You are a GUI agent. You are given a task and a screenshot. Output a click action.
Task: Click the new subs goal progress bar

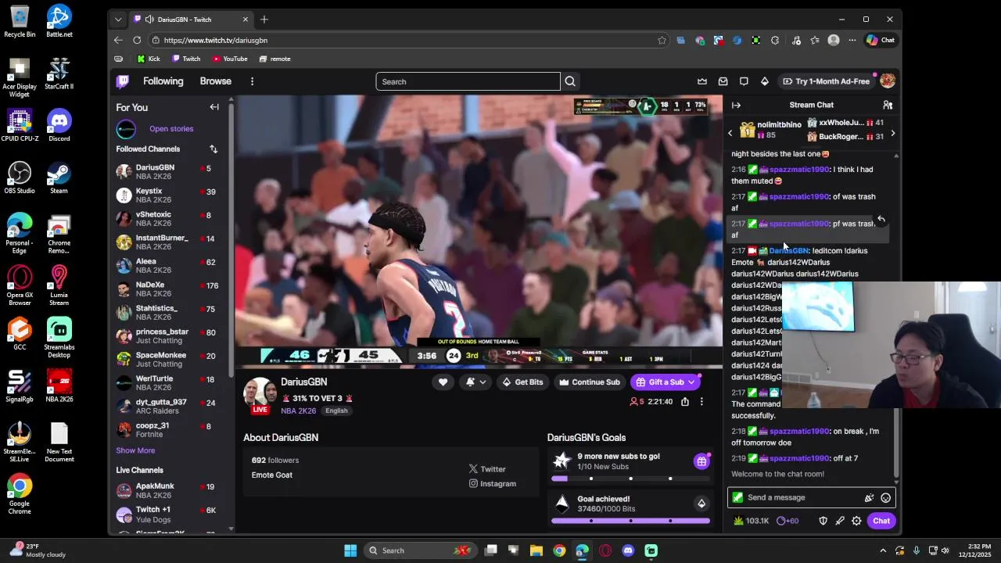pyautogui.click(x=630, y=479)
